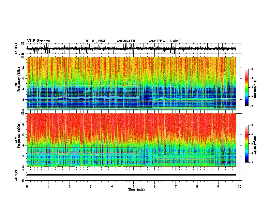
Task: Click the "8" kHz tick of ch.1 spectrogram
Action: coord(24,68)
